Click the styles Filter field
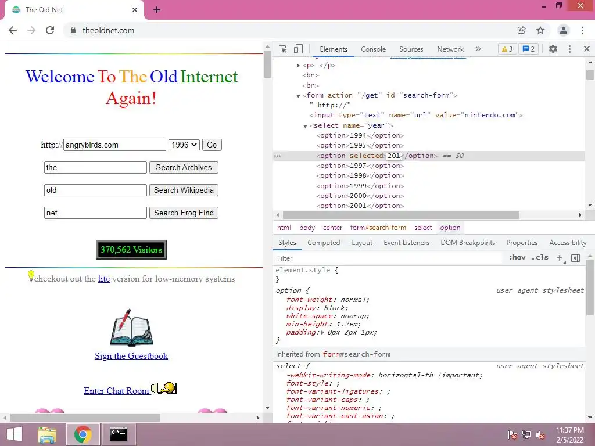Image resolution: width=595 pixels, height=446 pixels. pyautogui.click(x=387, y=258)
